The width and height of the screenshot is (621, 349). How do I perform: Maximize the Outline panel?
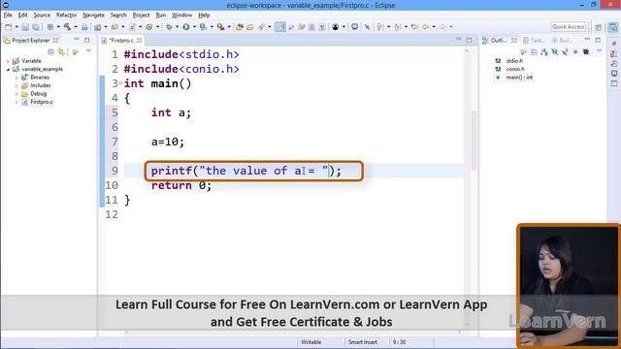(598, 40)
